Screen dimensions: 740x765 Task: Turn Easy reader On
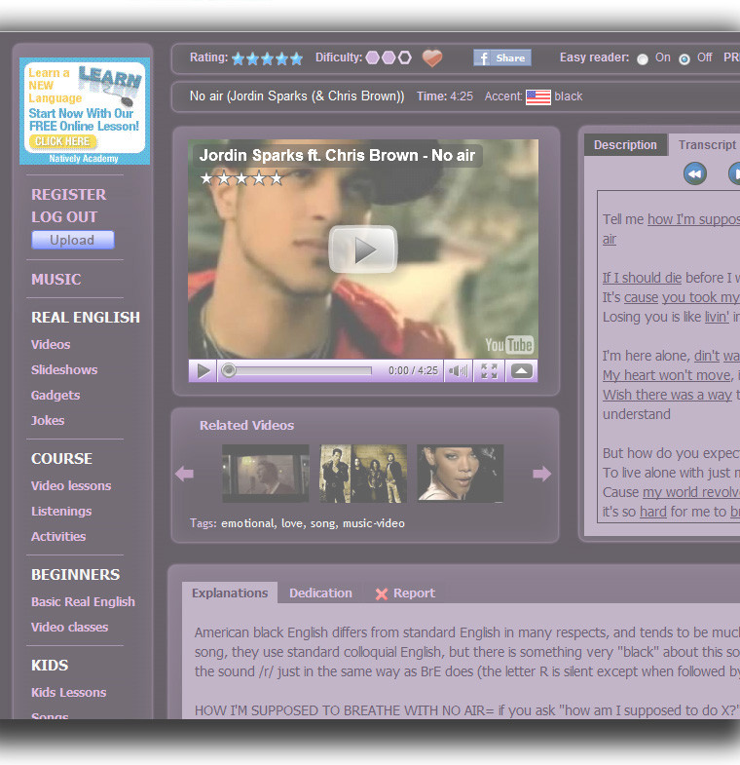pyautogui.click(x=643, y=59)
